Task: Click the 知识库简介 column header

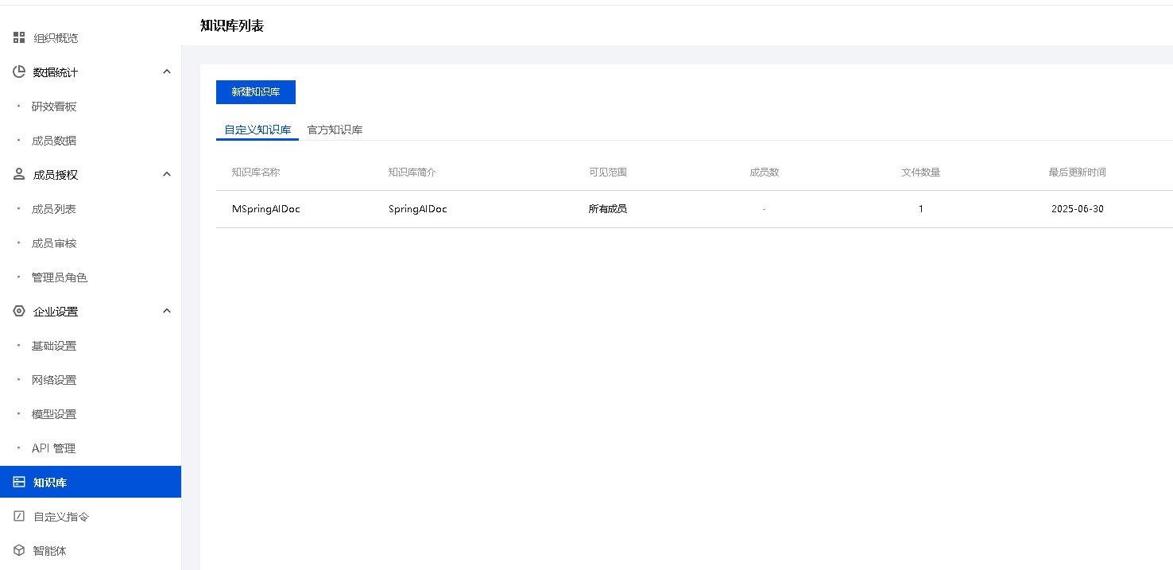Action: tap(412, 173)
